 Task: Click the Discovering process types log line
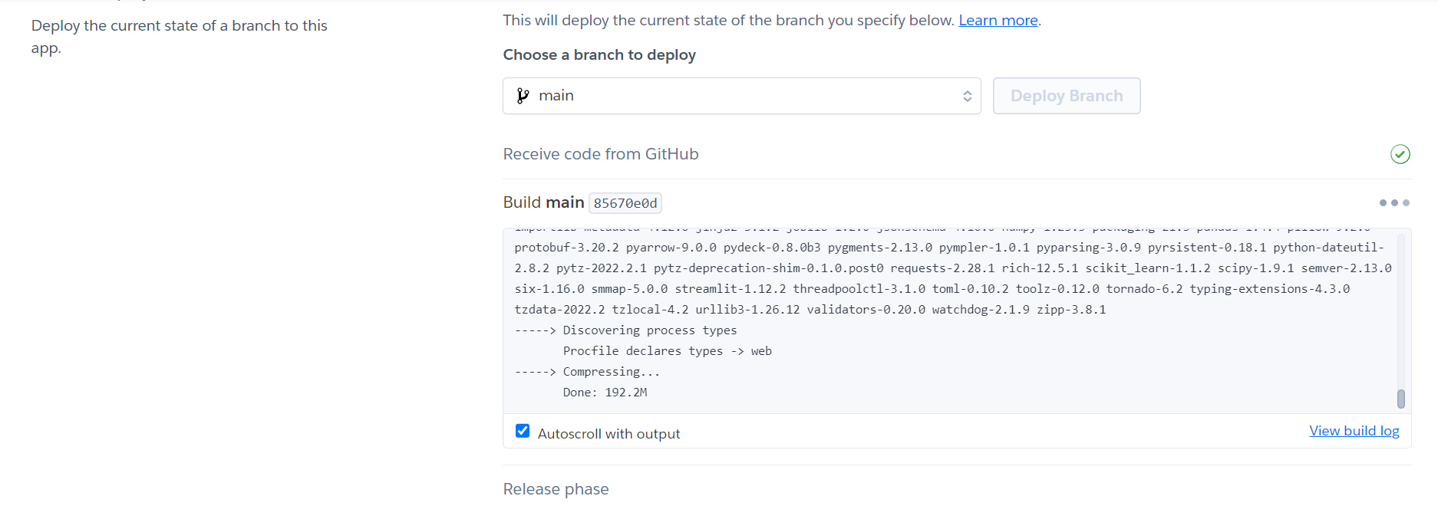pos(625,330)
